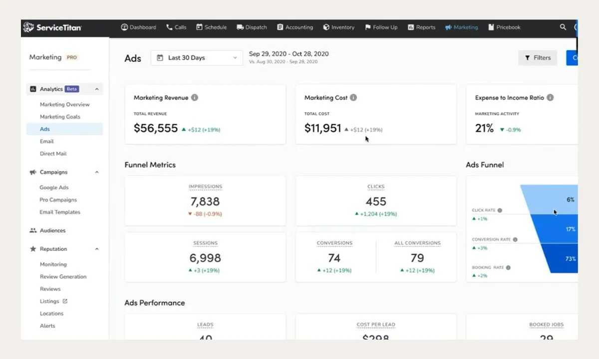Click the Filters button
599x359 pixels.
[x=538, y=58]
